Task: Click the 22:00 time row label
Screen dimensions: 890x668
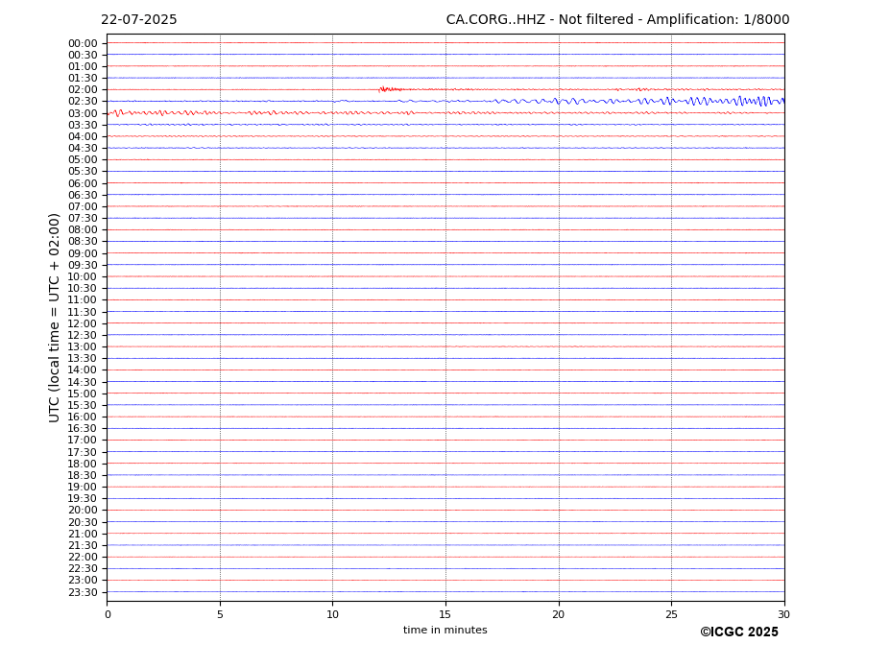Action: tap(83, 558)
